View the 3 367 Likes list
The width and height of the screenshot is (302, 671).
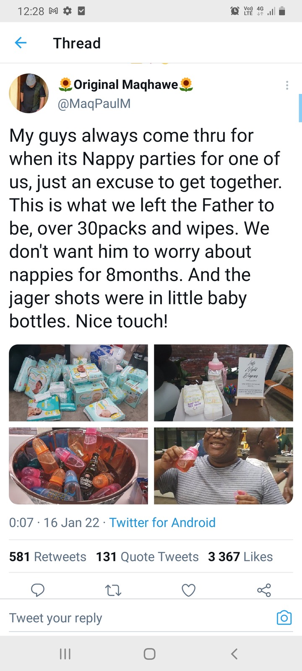[x=240, y=557]
